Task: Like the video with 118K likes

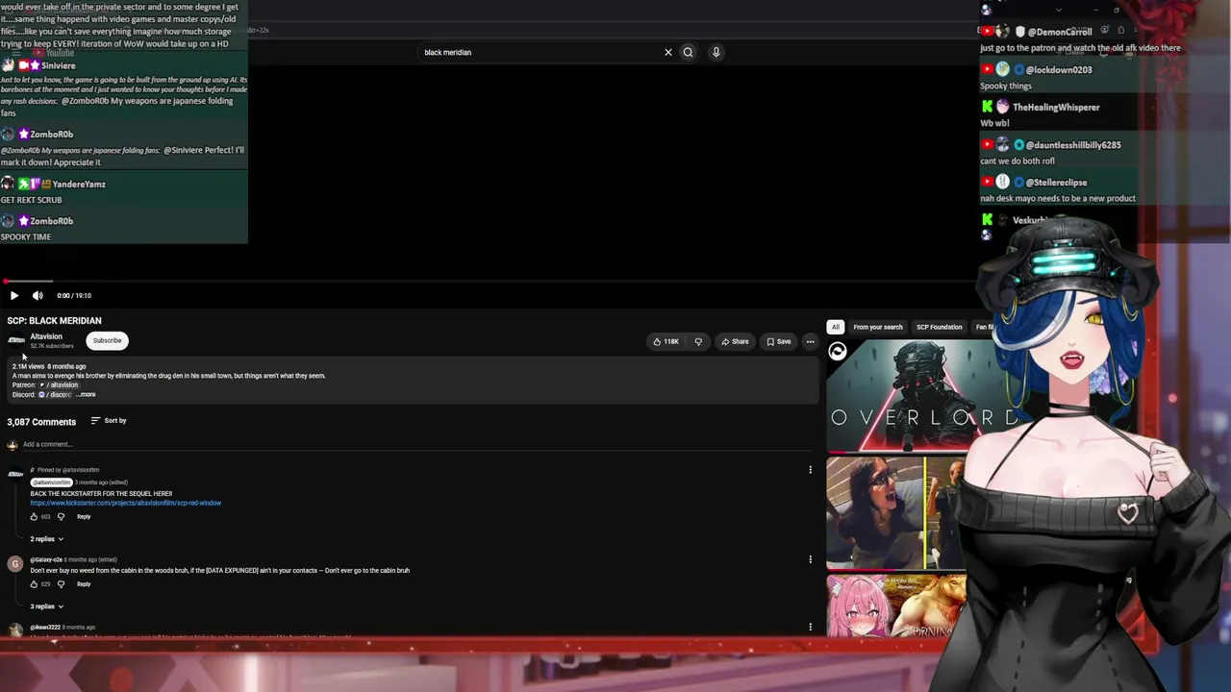Action: coord(666,341)
